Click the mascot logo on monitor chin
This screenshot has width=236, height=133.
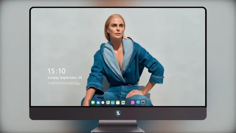[118, 113]
